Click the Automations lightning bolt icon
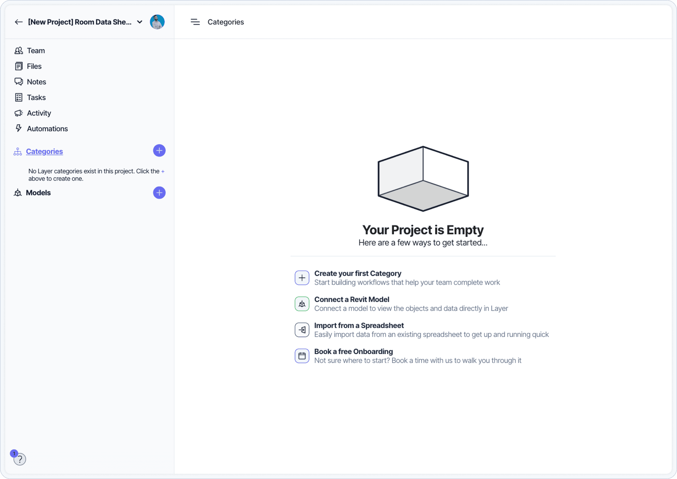This screenshot has width=677, height=479. 18,128
